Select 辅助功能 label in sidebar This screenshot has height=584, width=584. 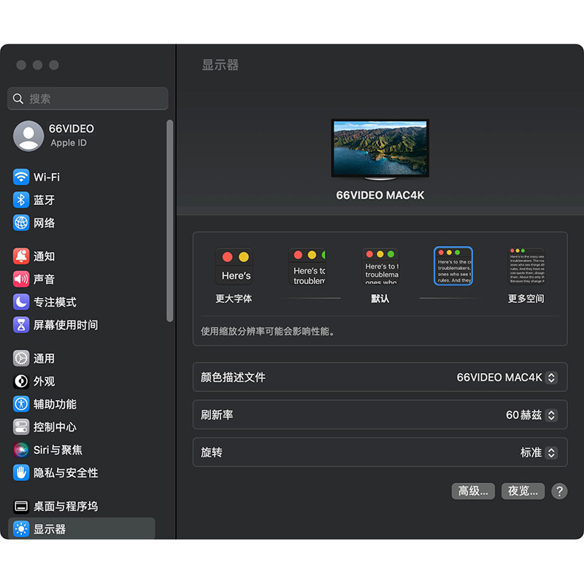tap(55, 404)
